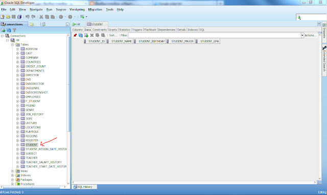
Task: Click the Paste toolbar icon
Action: [53, 17]
